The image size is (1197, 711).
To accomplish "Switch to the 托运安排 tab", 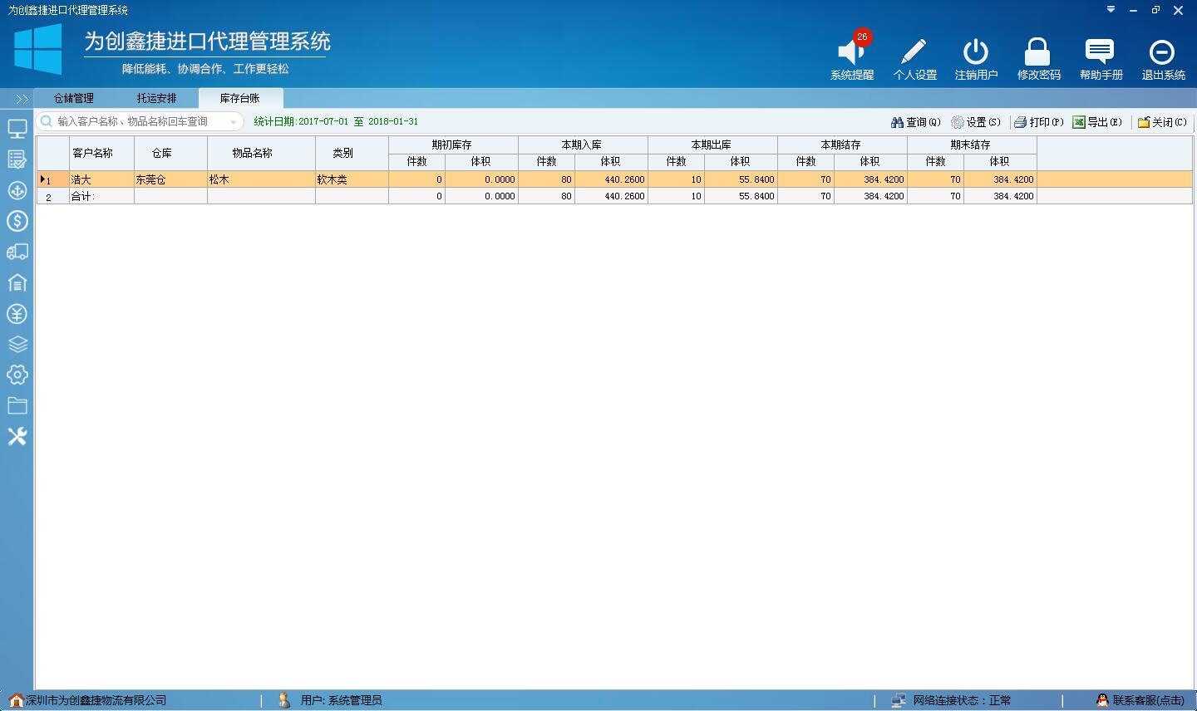I will click(157, 98).
